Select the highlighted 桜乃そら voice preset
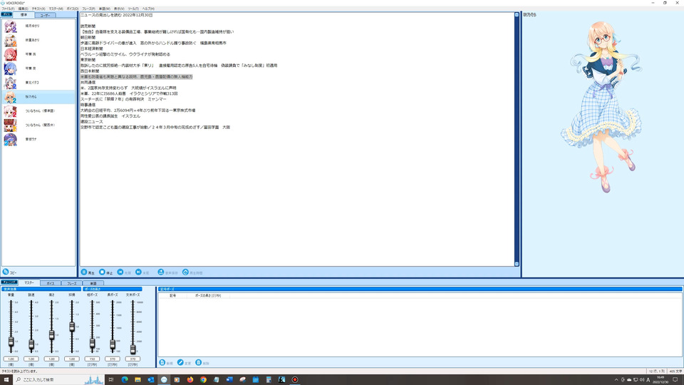The width and height of the screenshot is (684, 385). [38, 97]
